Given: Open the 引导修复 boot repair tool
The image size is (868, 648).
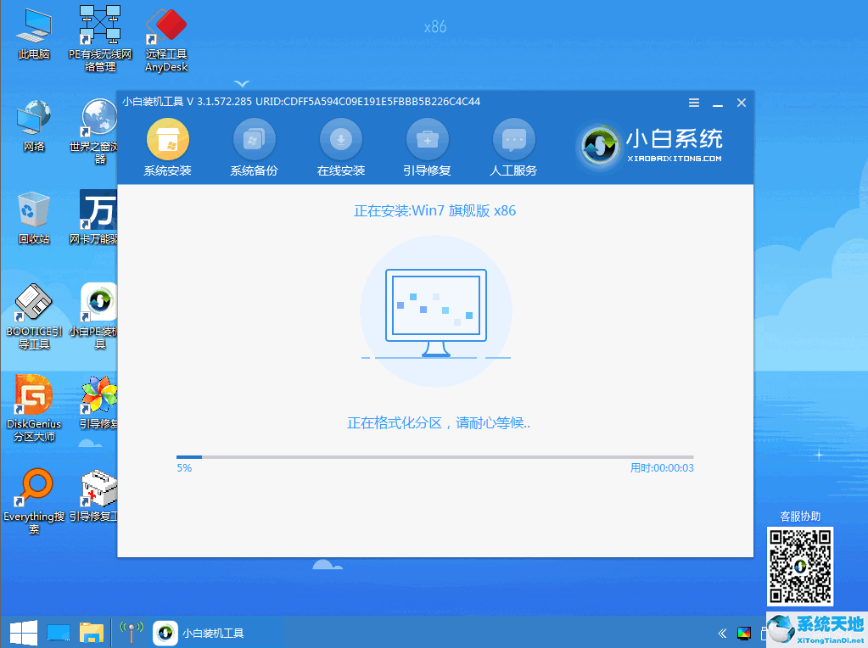Looking at the screenshot, I should coord(427,146).
